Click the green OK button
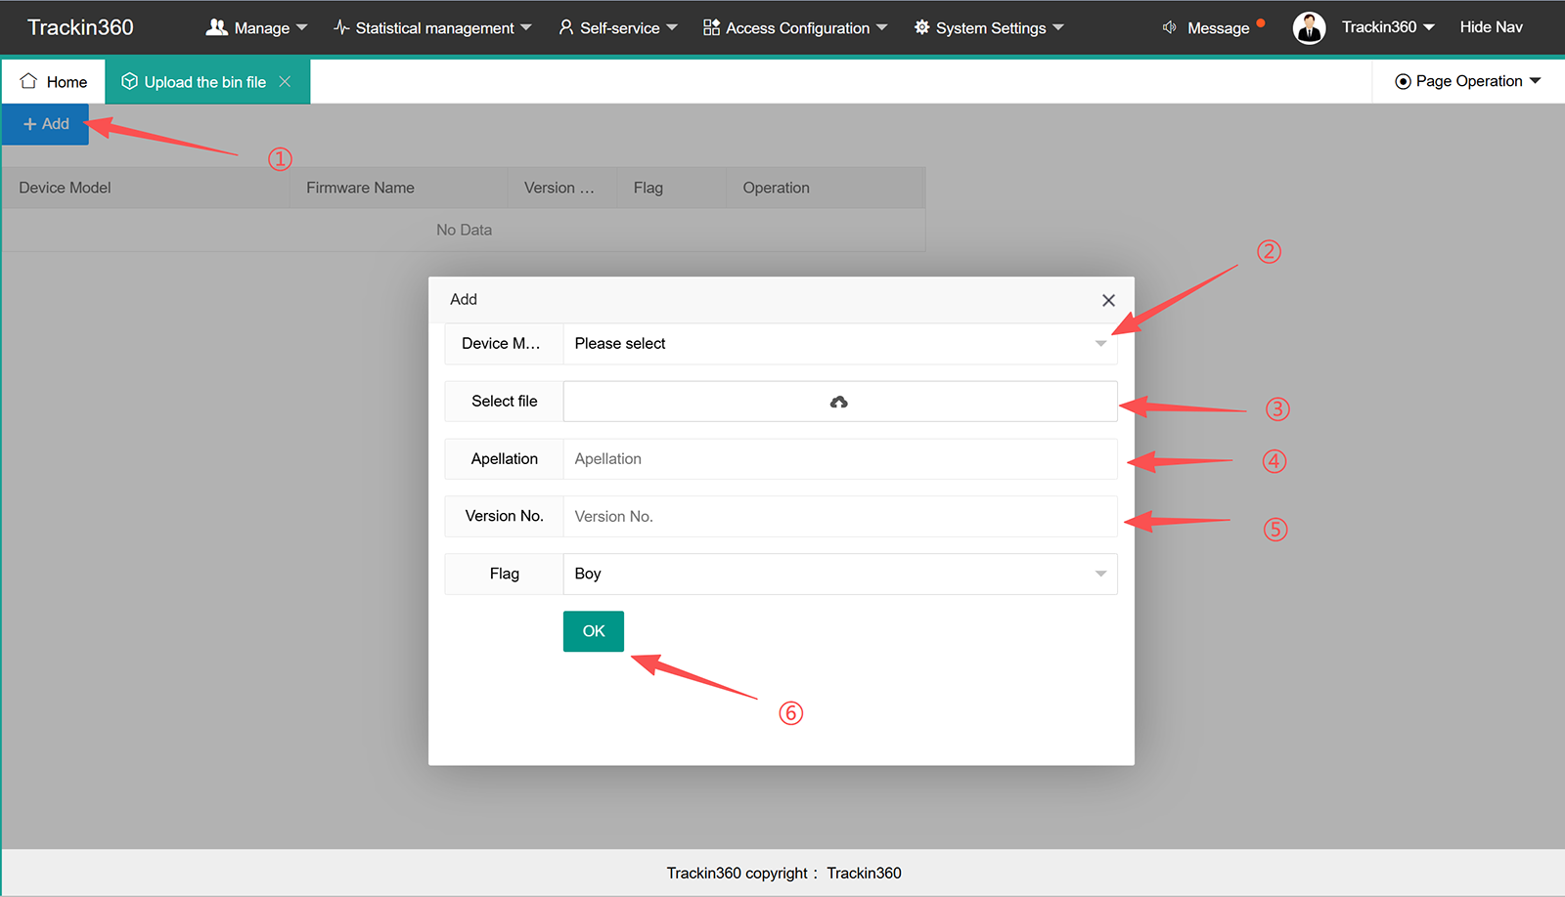Image resolution: width=1565 pixels, height=897 pixels. coord(594,631)
